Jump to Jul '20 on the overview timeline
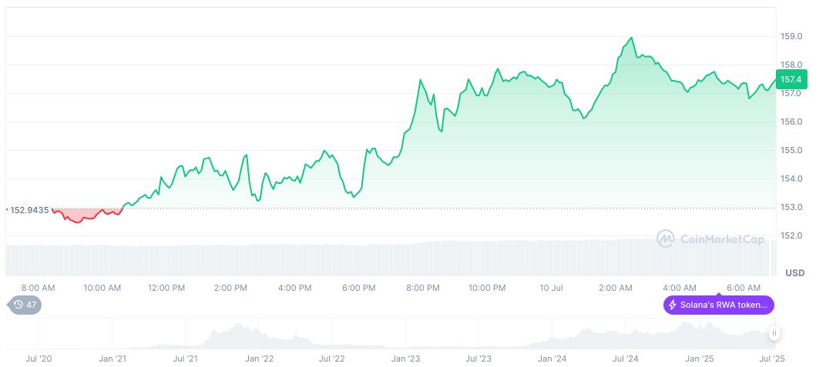The image size is (826, 367). point(39,359)
